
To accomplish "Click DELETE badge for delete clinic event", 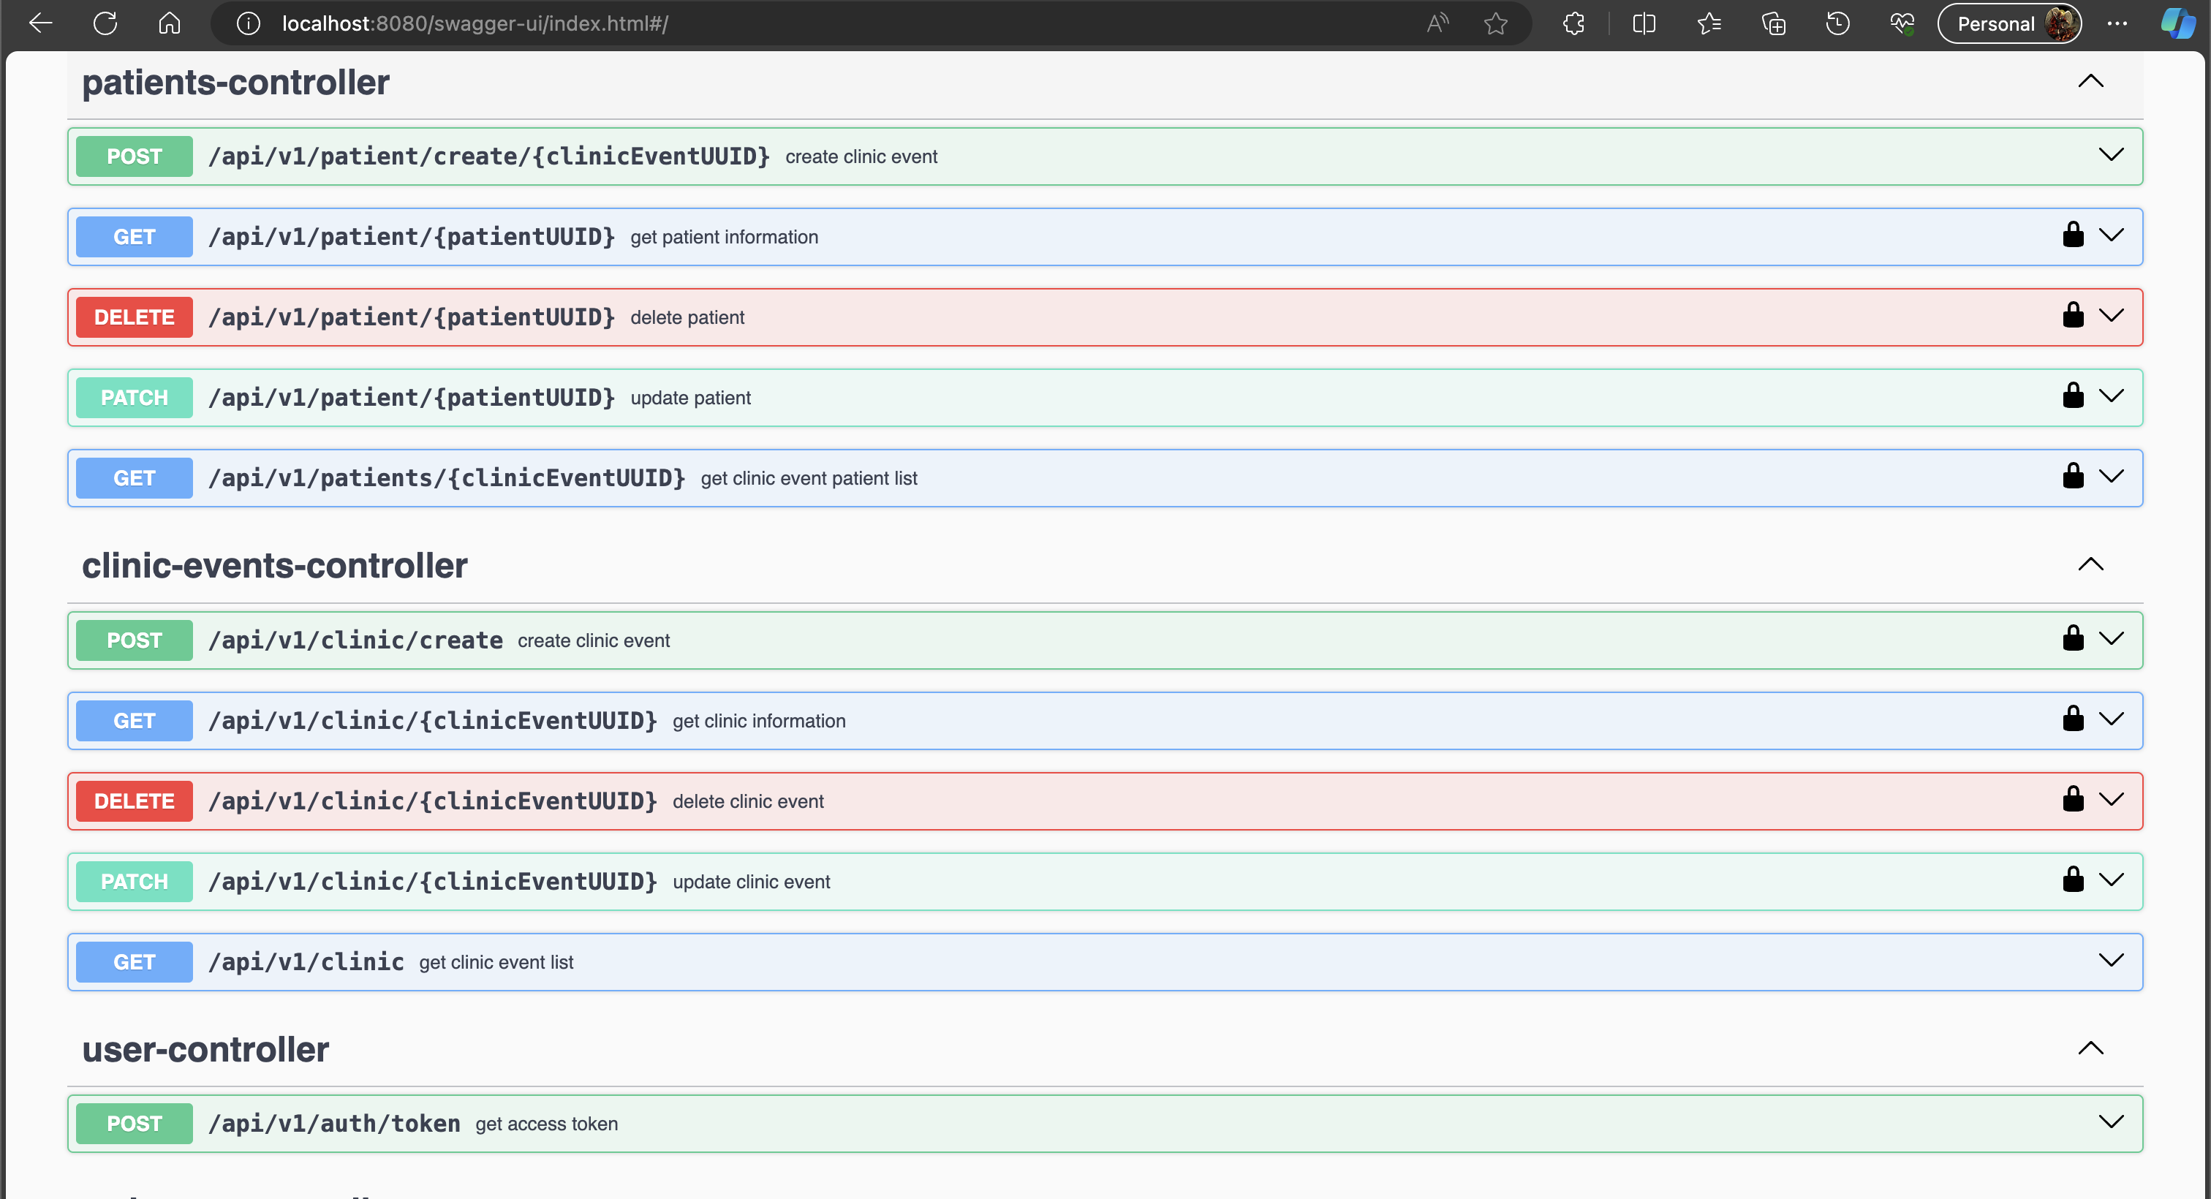I will (x=134, y=801).
